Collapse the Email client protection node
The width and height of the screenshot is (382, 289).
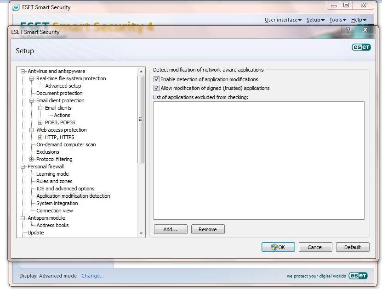tap(31, 100)
